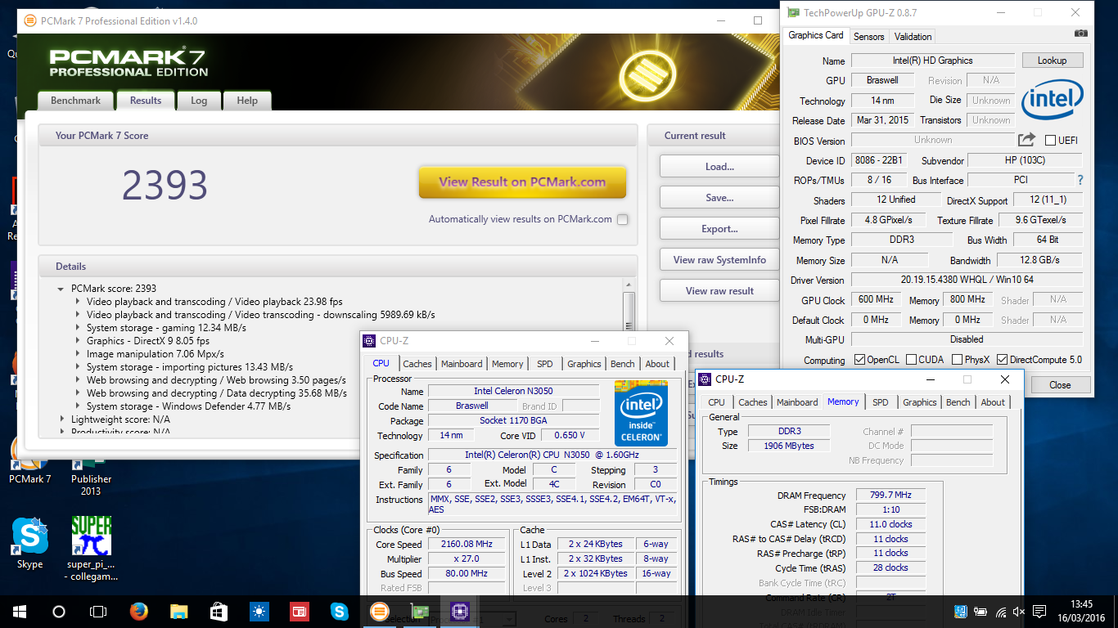1118x628 pixels.
Task: Open the Skype desktop shortcut
Action: click(x=29, y=543)
